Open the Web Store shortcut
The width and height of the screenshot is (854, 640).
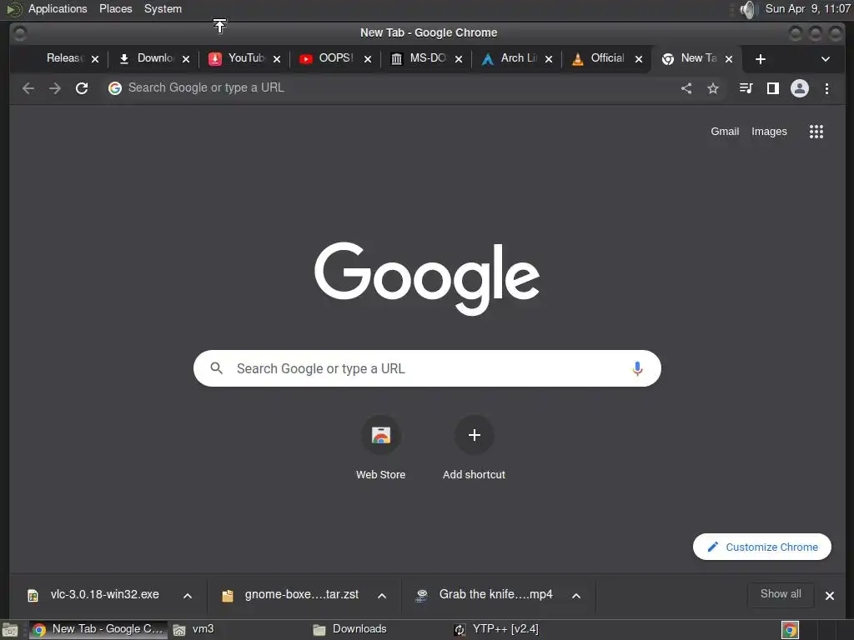click(x=380, y=447)
